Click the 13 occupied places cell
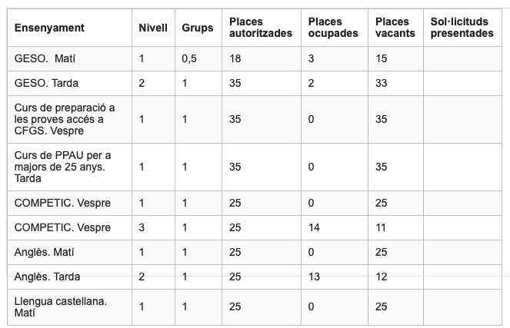Viewport: 510px width, 328px height. click(x=314, y=276)
